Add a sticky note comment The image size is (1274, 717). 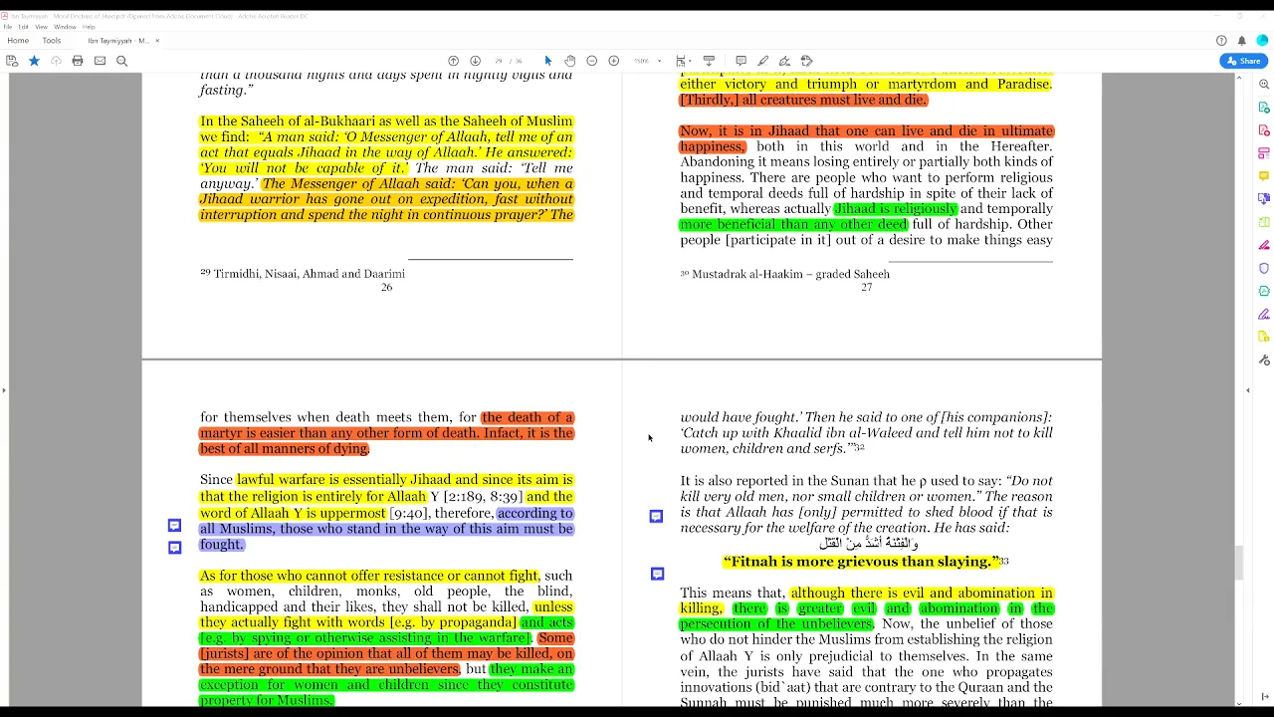point(741,61)
